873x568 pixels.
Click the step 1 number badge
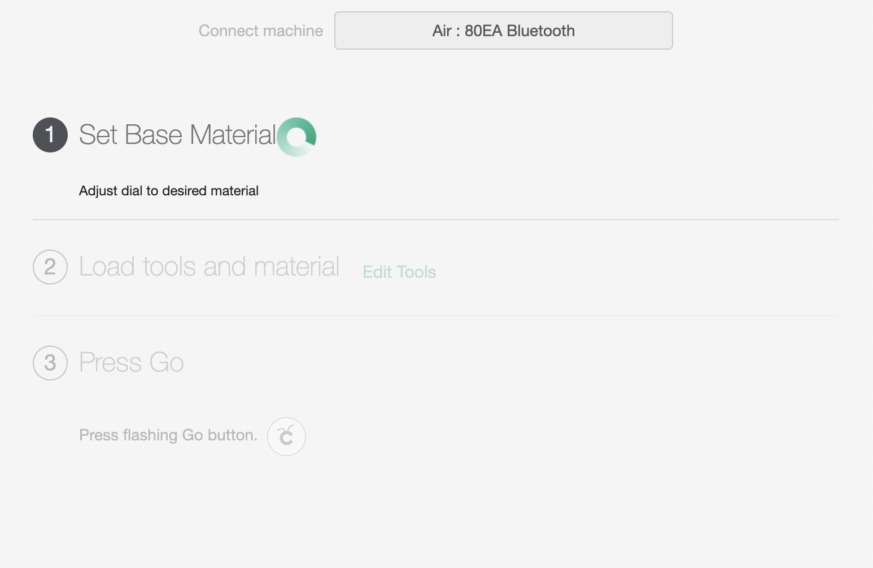50,135
